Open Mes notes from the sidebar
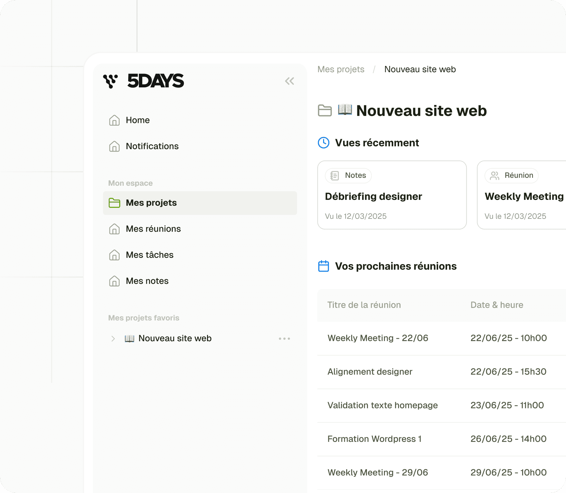Screen dimensions: 566x493 (147, 281)
